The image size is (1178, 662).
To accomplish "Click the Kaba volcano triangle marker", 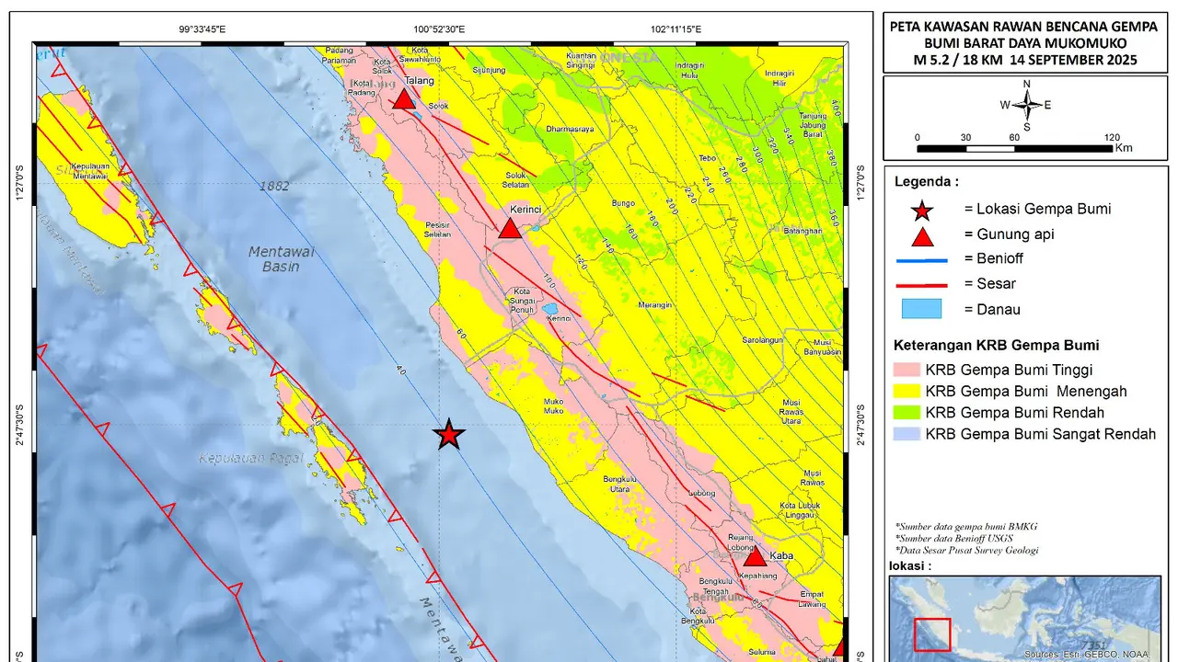I will pyautogui.click(x=754, y=556).
